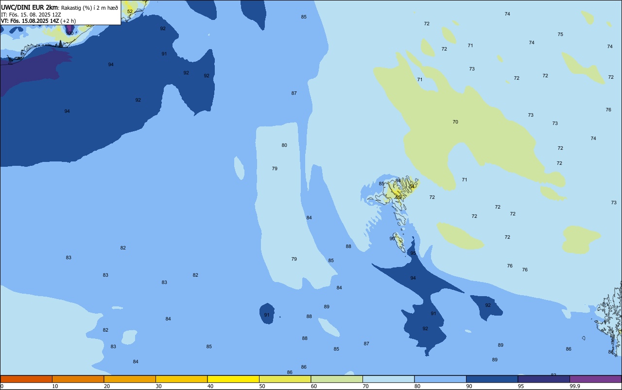Click the '99.9' legend tick label

(x=575, y=386)
